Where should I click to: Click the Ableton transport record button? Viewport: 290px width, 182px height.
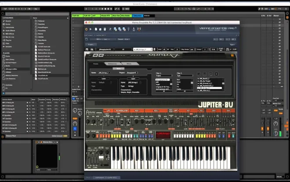tap(108, 9)
